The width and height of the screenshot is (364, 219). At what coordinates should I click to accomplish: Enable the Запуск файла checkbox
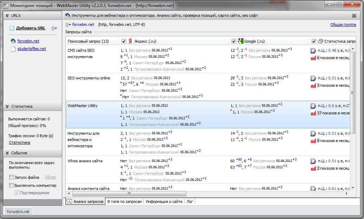click(x=12, y=177)
